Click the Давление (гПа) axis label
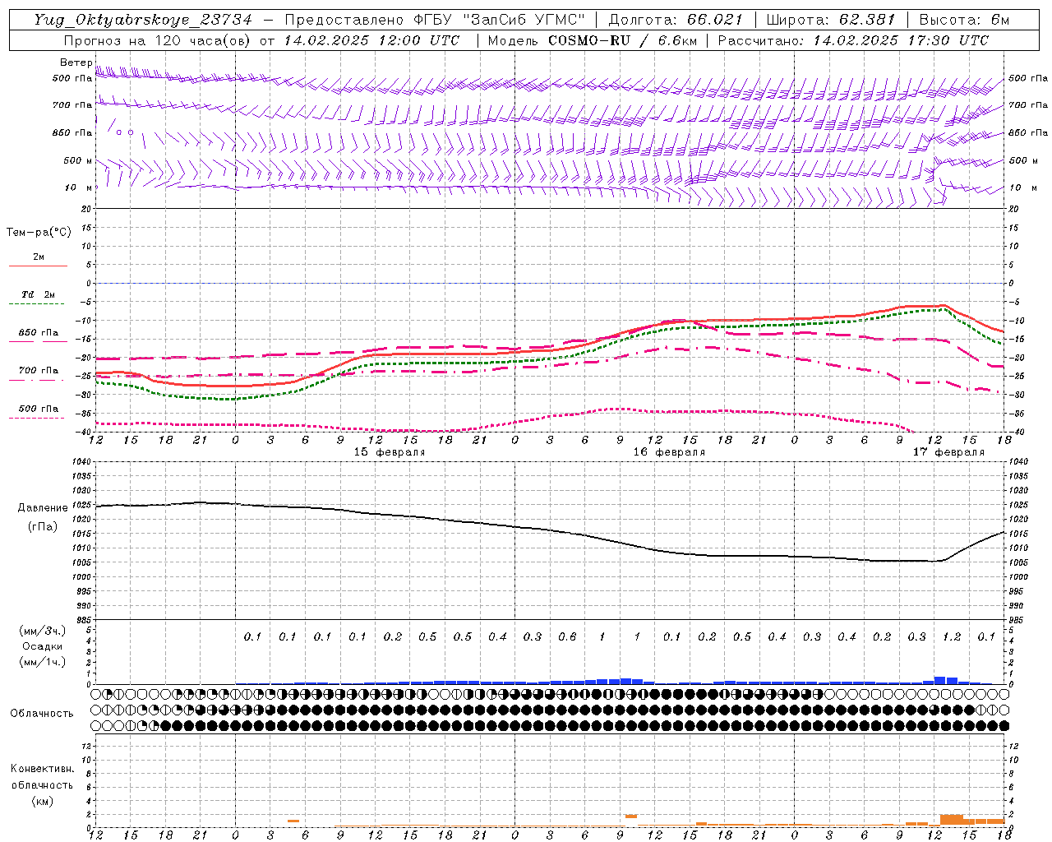 pyautogui.click(x=42, y=517)
